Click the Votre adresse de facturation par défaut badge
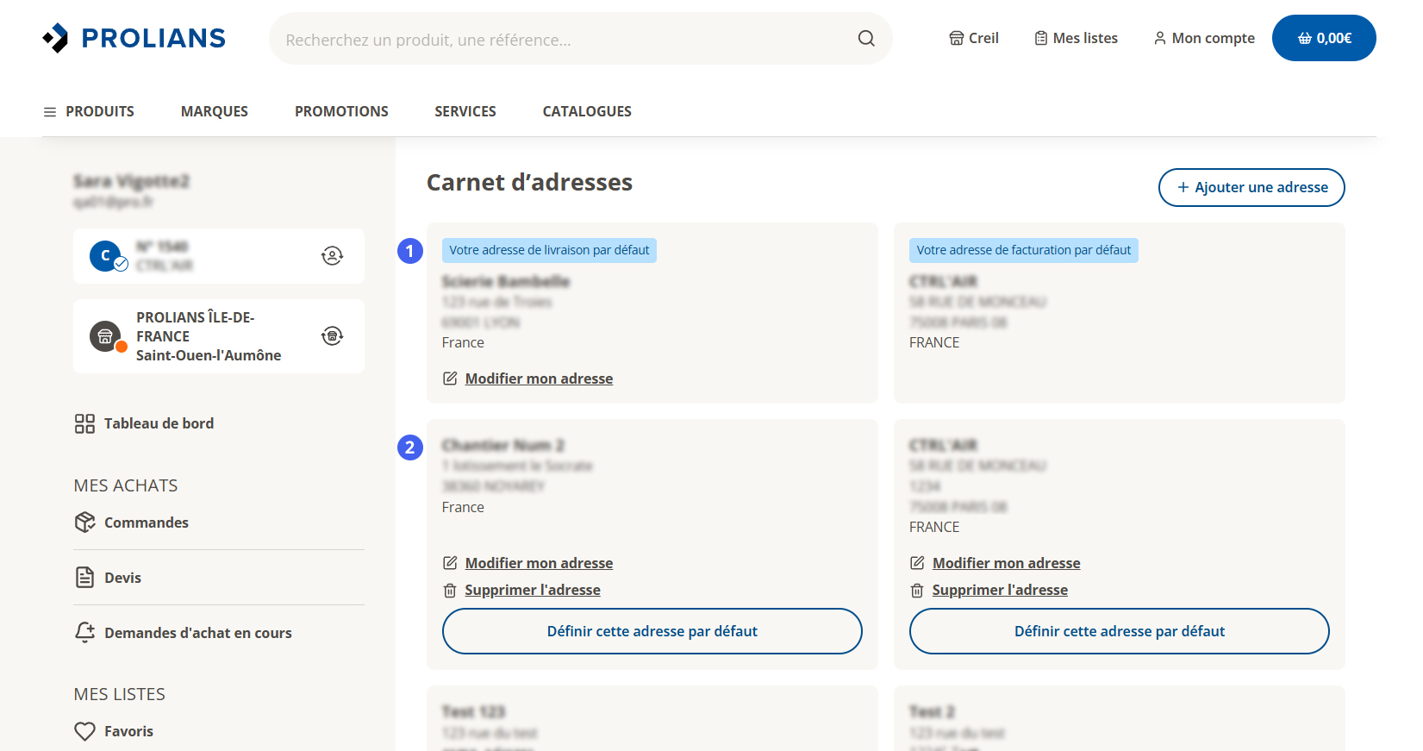Screen dimensions: 1423x751 click(1024, 250)
